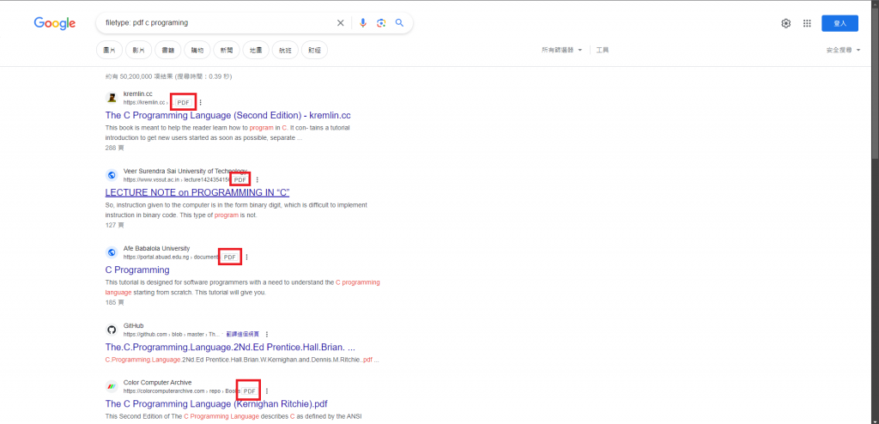Click into the search query field
The height and width of the screenshot is (424, 879).
click(x=219, y=23)
